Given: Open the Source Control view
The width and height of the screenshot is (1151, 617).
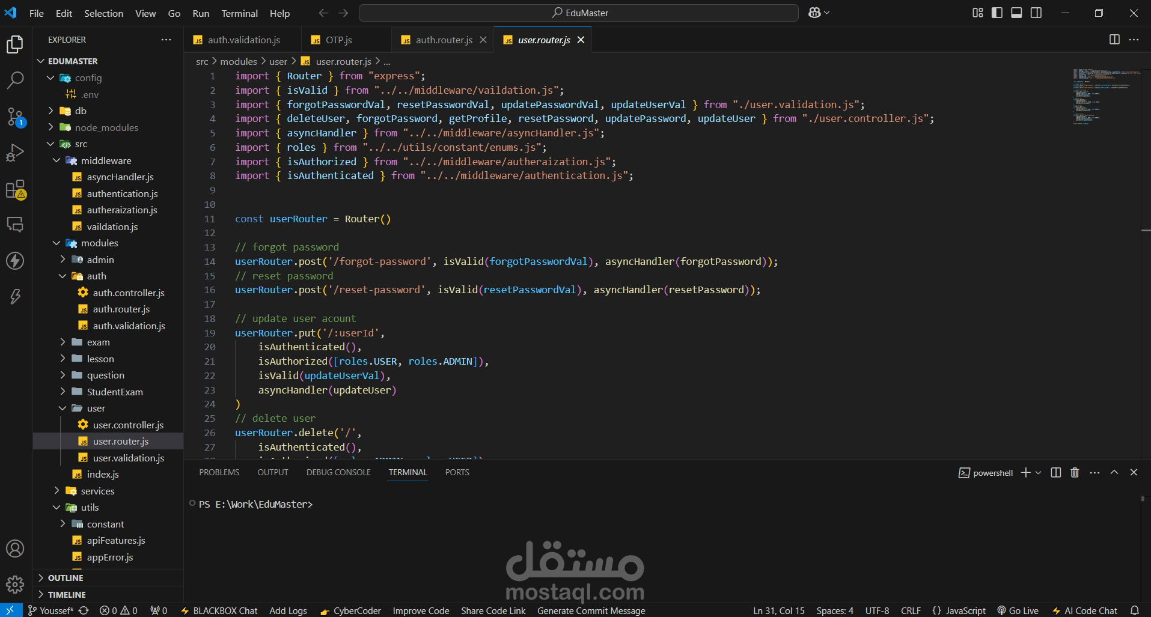Looking at the screenshot, I should click(15, 117).
